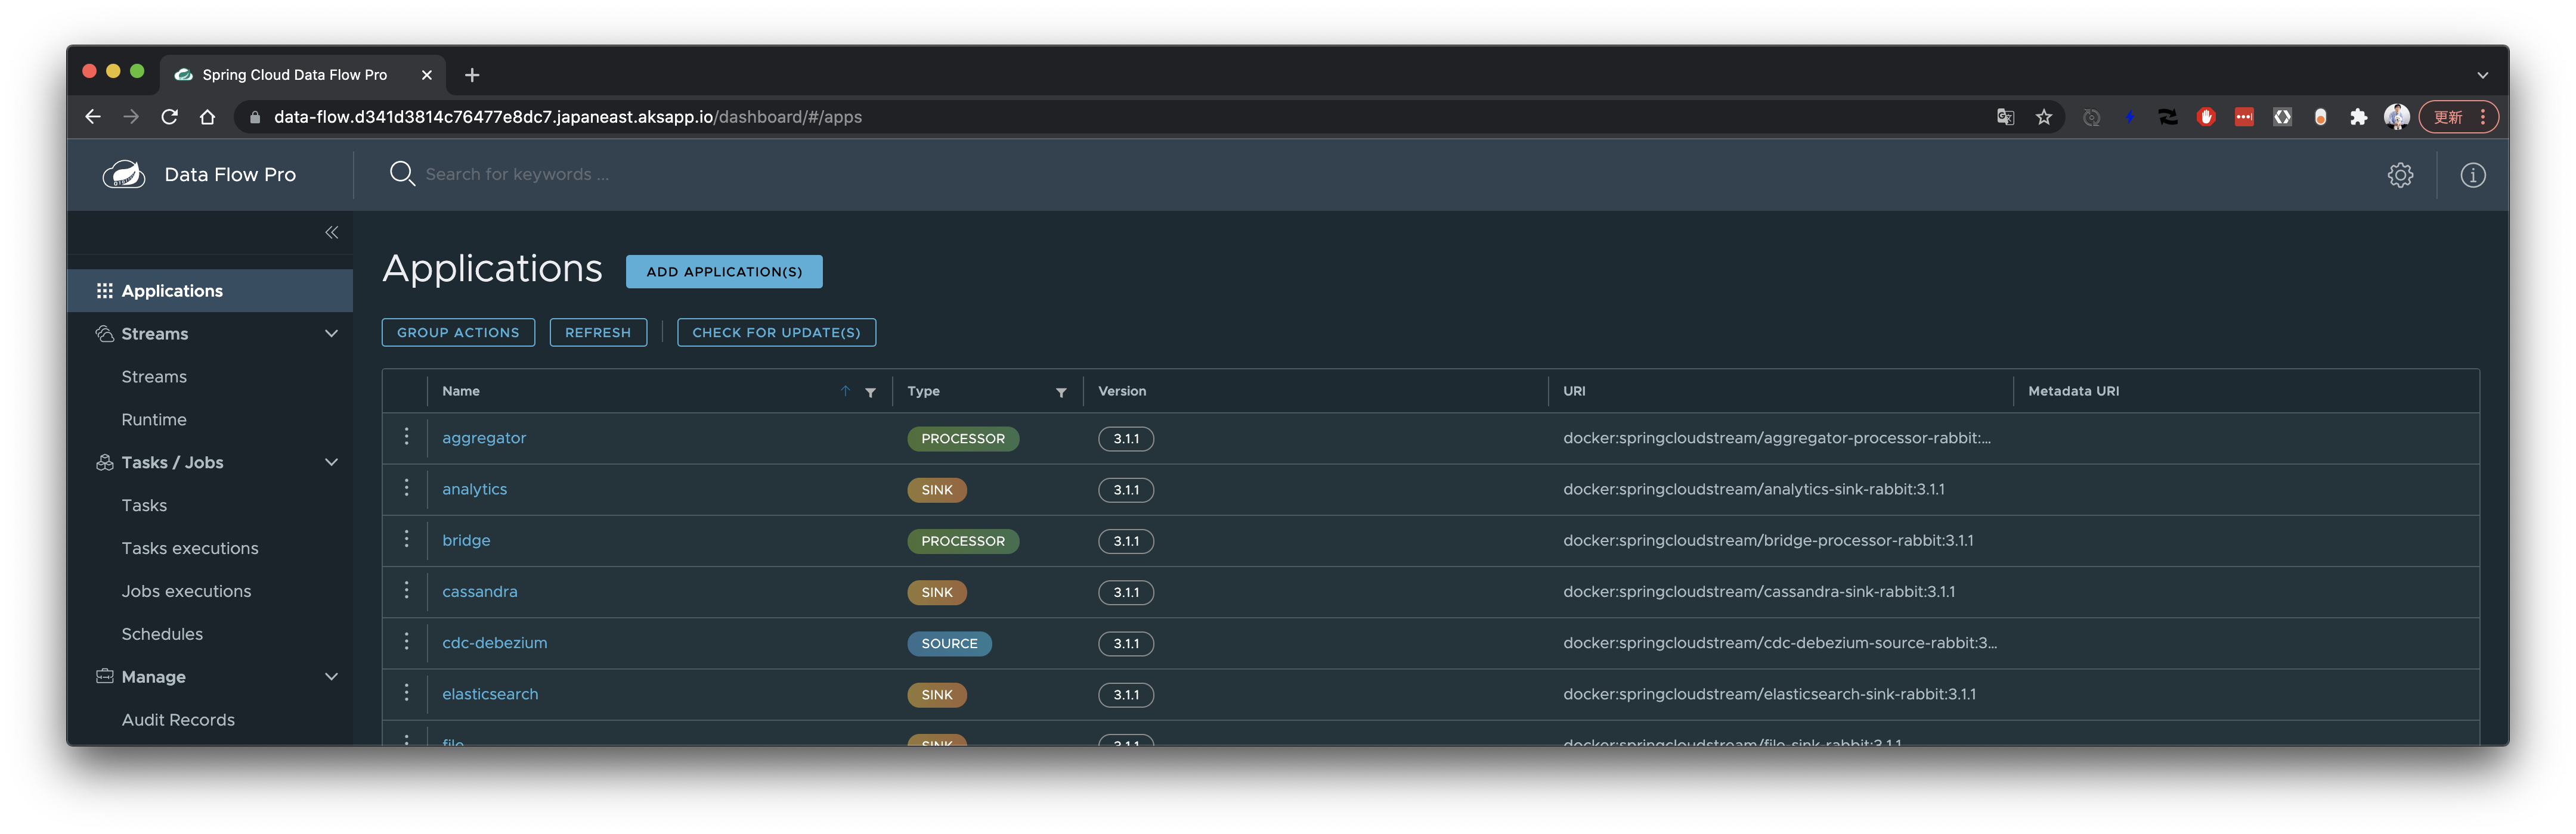Image resolution: width=2576 pixels, height=834 pixels.
Task: Open Tasks in the sidebar
Action: click(x=144, y=505)
